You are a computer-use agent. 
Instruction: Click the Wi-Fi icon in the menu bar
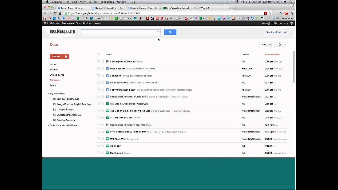pyautogui.click(x=237, y=2)
